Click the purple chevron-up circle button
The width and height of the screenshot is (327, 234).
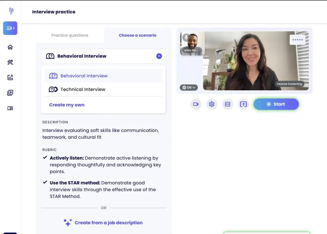pyautogui.click(x=159, y=56)
